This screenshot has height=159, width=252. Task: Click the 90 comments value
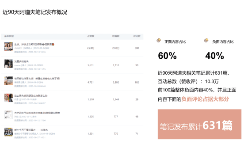137,65
